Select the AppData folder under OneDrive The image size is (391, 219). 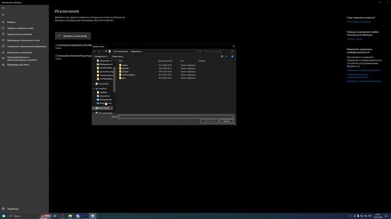[x=102, y=92]
